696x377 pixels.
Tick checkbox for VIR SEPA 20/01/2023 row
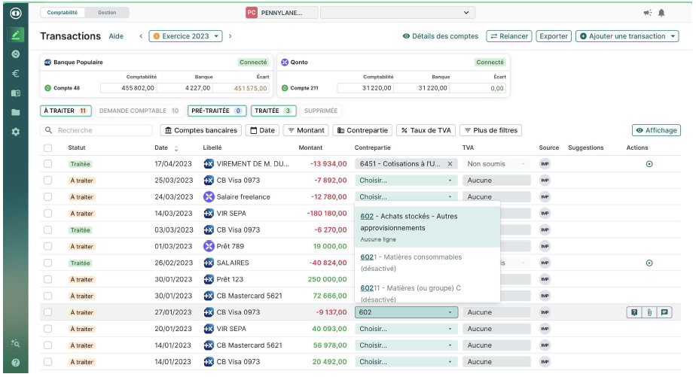(x=48, y=329)
